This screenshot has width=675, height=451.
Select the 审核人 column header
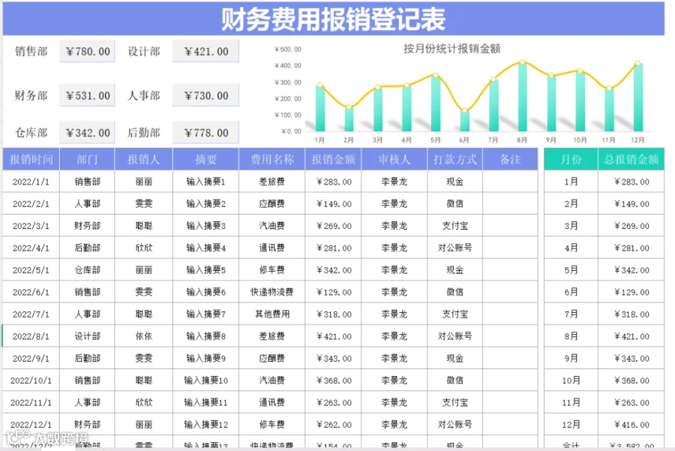[x=394, y=159]
